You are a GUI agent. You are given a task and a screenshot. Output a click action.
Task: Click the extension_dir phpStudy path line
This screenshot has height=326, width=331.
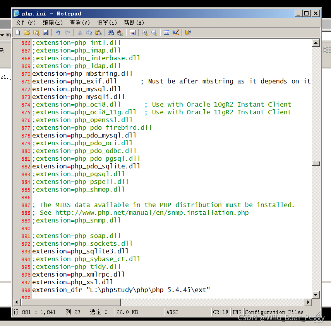121,290
